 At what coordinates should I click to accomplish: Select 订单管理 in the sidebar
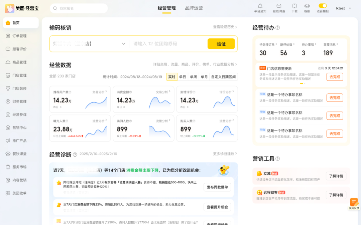20,36
